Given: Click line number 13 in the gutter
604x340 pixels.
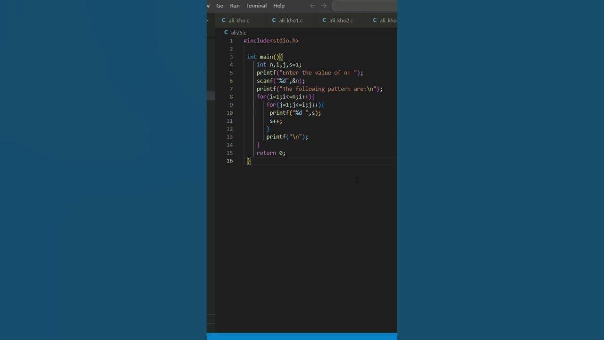Looking at the screenshot, I should pyautogui.click(x=230, y=137).
